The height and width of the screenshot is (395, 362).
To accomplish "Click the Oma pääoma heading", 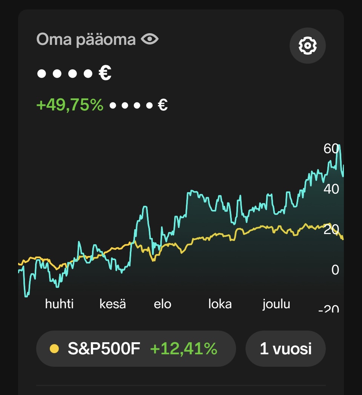I will click(86, 40).
